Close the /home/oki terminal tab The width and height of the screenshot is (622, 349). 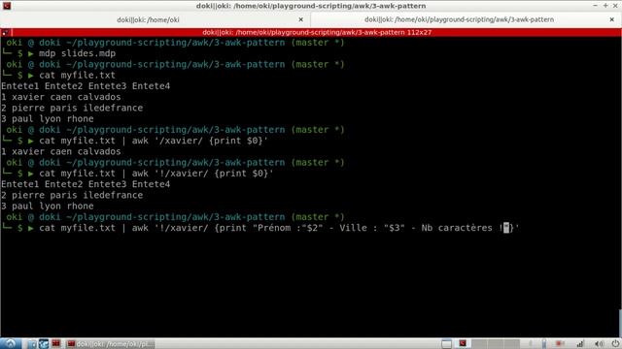pyautogui.click(x=300, y=19)
